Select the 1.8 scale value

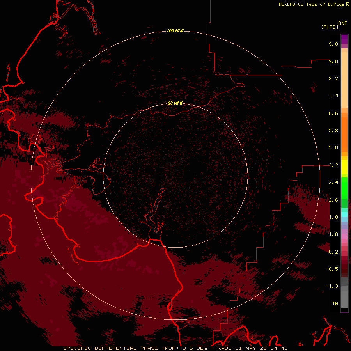pos(333,217)
